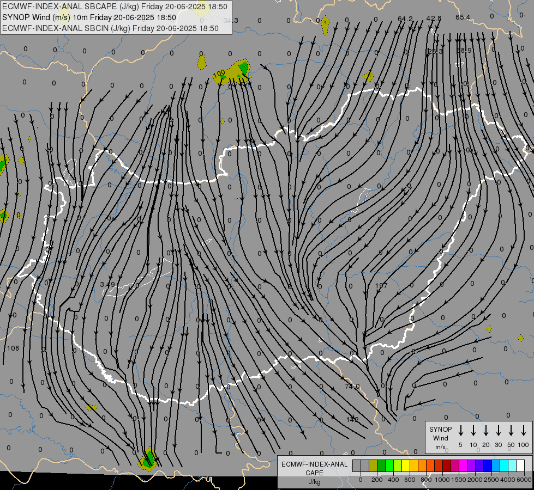Click the 6000 tick label in CAPE legend
Image resolution: width=534 pixels, height=490 pixels.
point(524,480)
